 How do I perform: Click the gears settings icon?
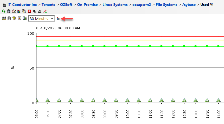(x=34, y=11)
